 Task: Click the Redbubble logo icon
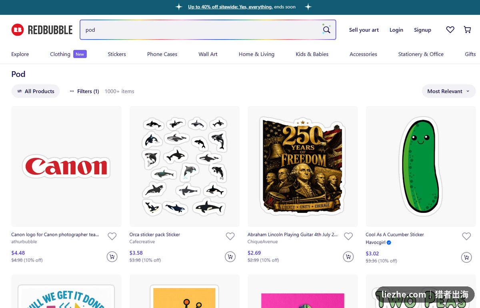[x=18, y=30]
